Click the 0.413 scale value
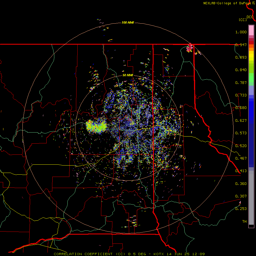This screenshot has height=256, width=256. click(241, 171)
